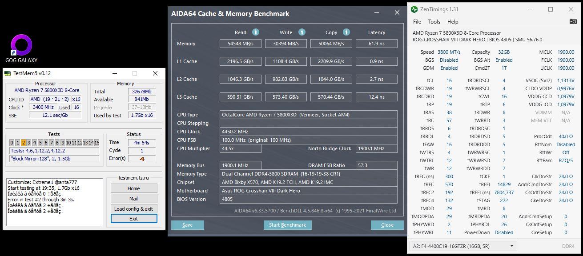Click the Cmd2T 1T value
The height and width of the screenshot is (256, 583).
pos(504,68)
